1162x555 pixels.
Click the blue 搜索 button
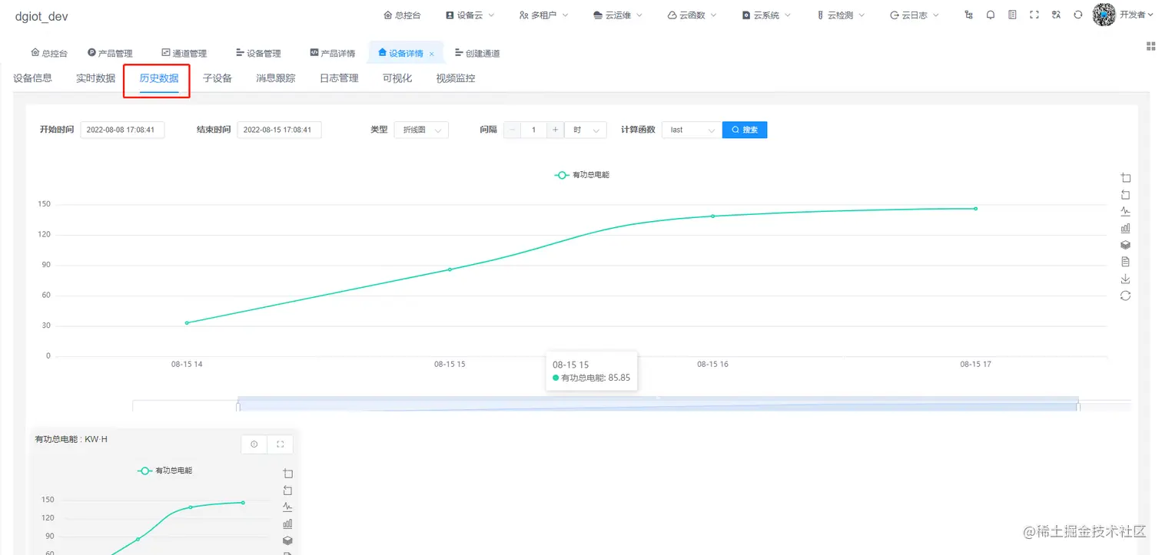[x=745, y=130]
